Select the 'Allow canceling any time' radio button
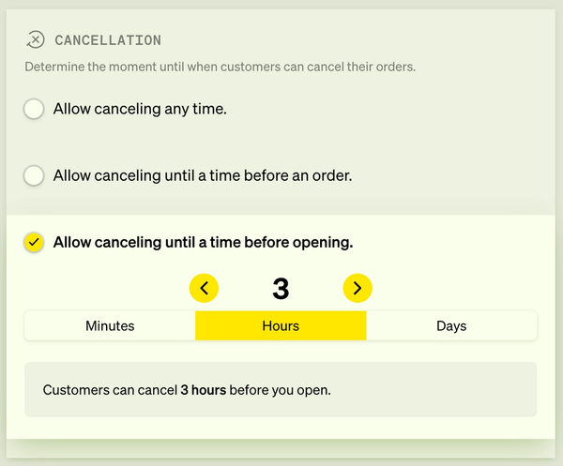Screen dimensions: 563x466 tap(34, 109)
